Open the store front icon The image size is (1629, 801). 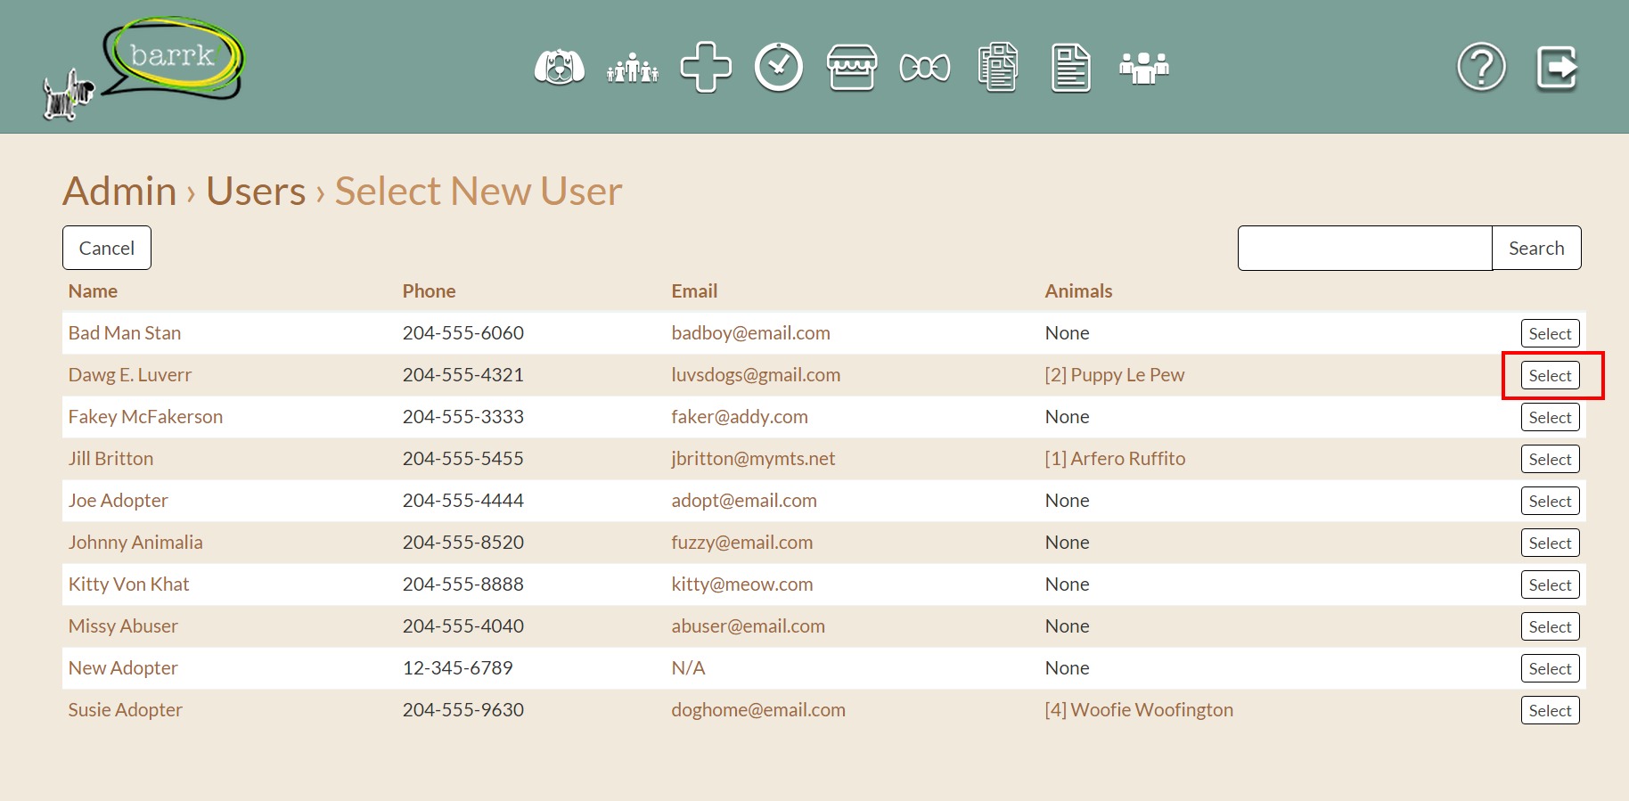(x=852, y=68)
